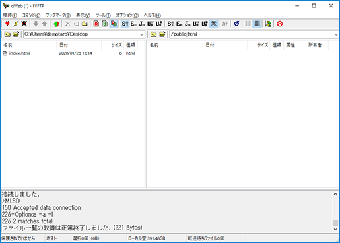Go up one remote folder
The width and height of the screenshot is (340, 243).
click(154, 34)
